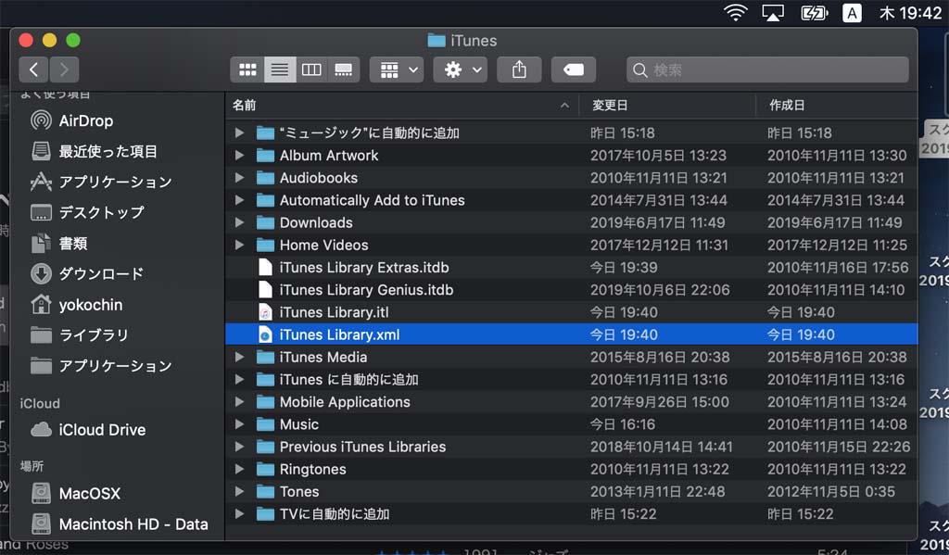Expand the Previous iTunes Libraries folder
Viewport: 949px width, 555px height.
[239, 447]
